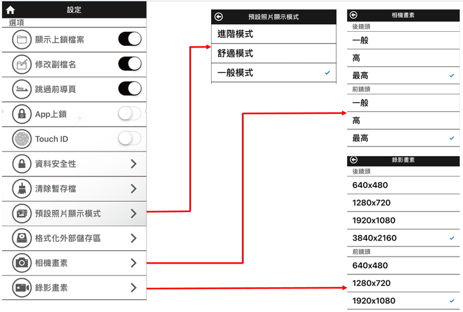463x312 pixels.
Task: Pick 3840x2160 for 後鏡頭 in 錄影畫素
Action: [x=403, y=238]
